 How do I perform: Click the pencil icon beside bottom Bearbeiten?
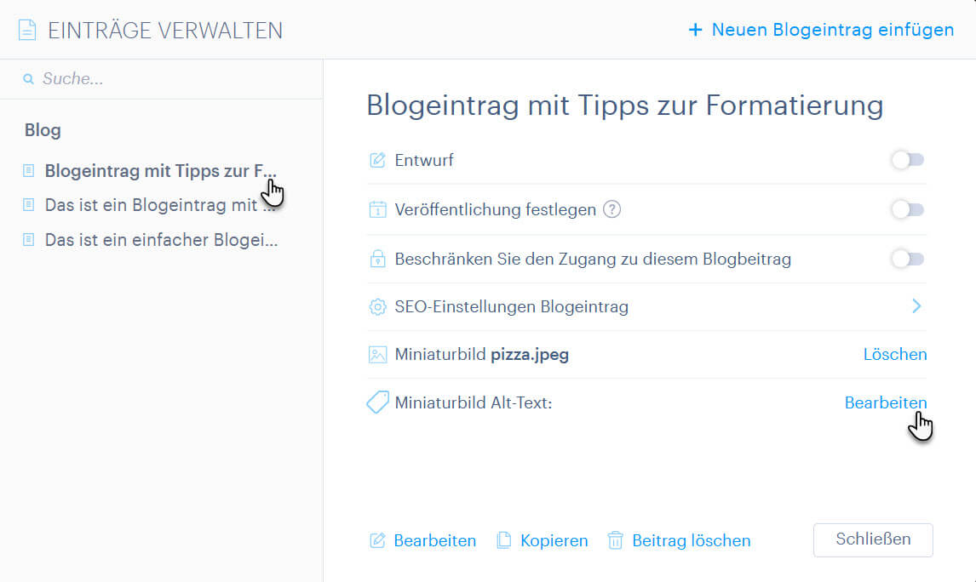pos(377,540)
